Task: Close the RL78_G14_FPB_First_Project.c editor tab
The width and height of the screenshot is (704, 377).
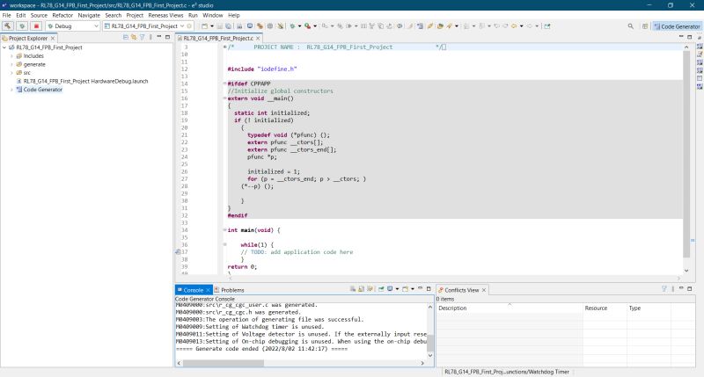Action: [x=258, y=39]
